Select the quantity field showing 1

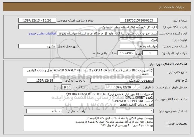click(x=134, y=111)
